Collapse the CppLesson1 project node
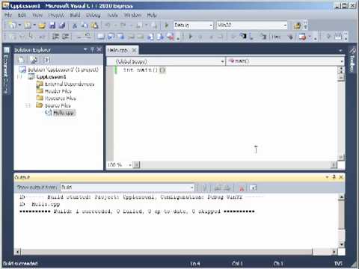359x269 pixels. tap(19, 77)
